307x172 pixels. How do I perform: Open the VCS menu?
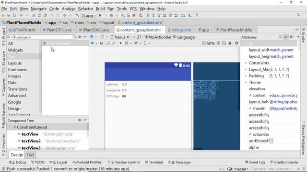pyautogui.click(x=133, y=9)
